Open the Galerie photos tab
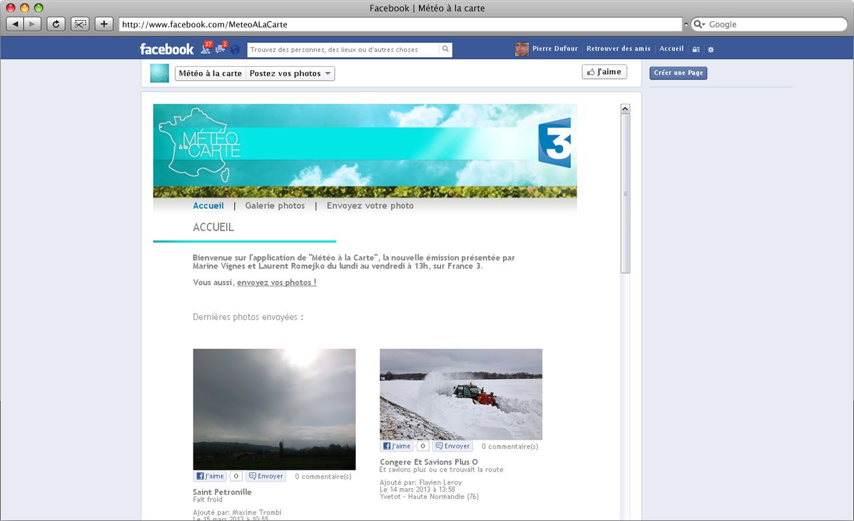The width and height of the screenshot is (854, 521). tap(275, 205)
